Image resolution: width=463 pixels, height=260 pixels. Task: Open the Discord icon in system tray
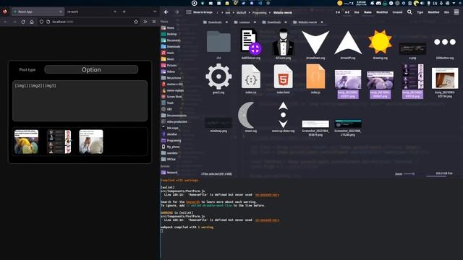(x=378, y=3)
